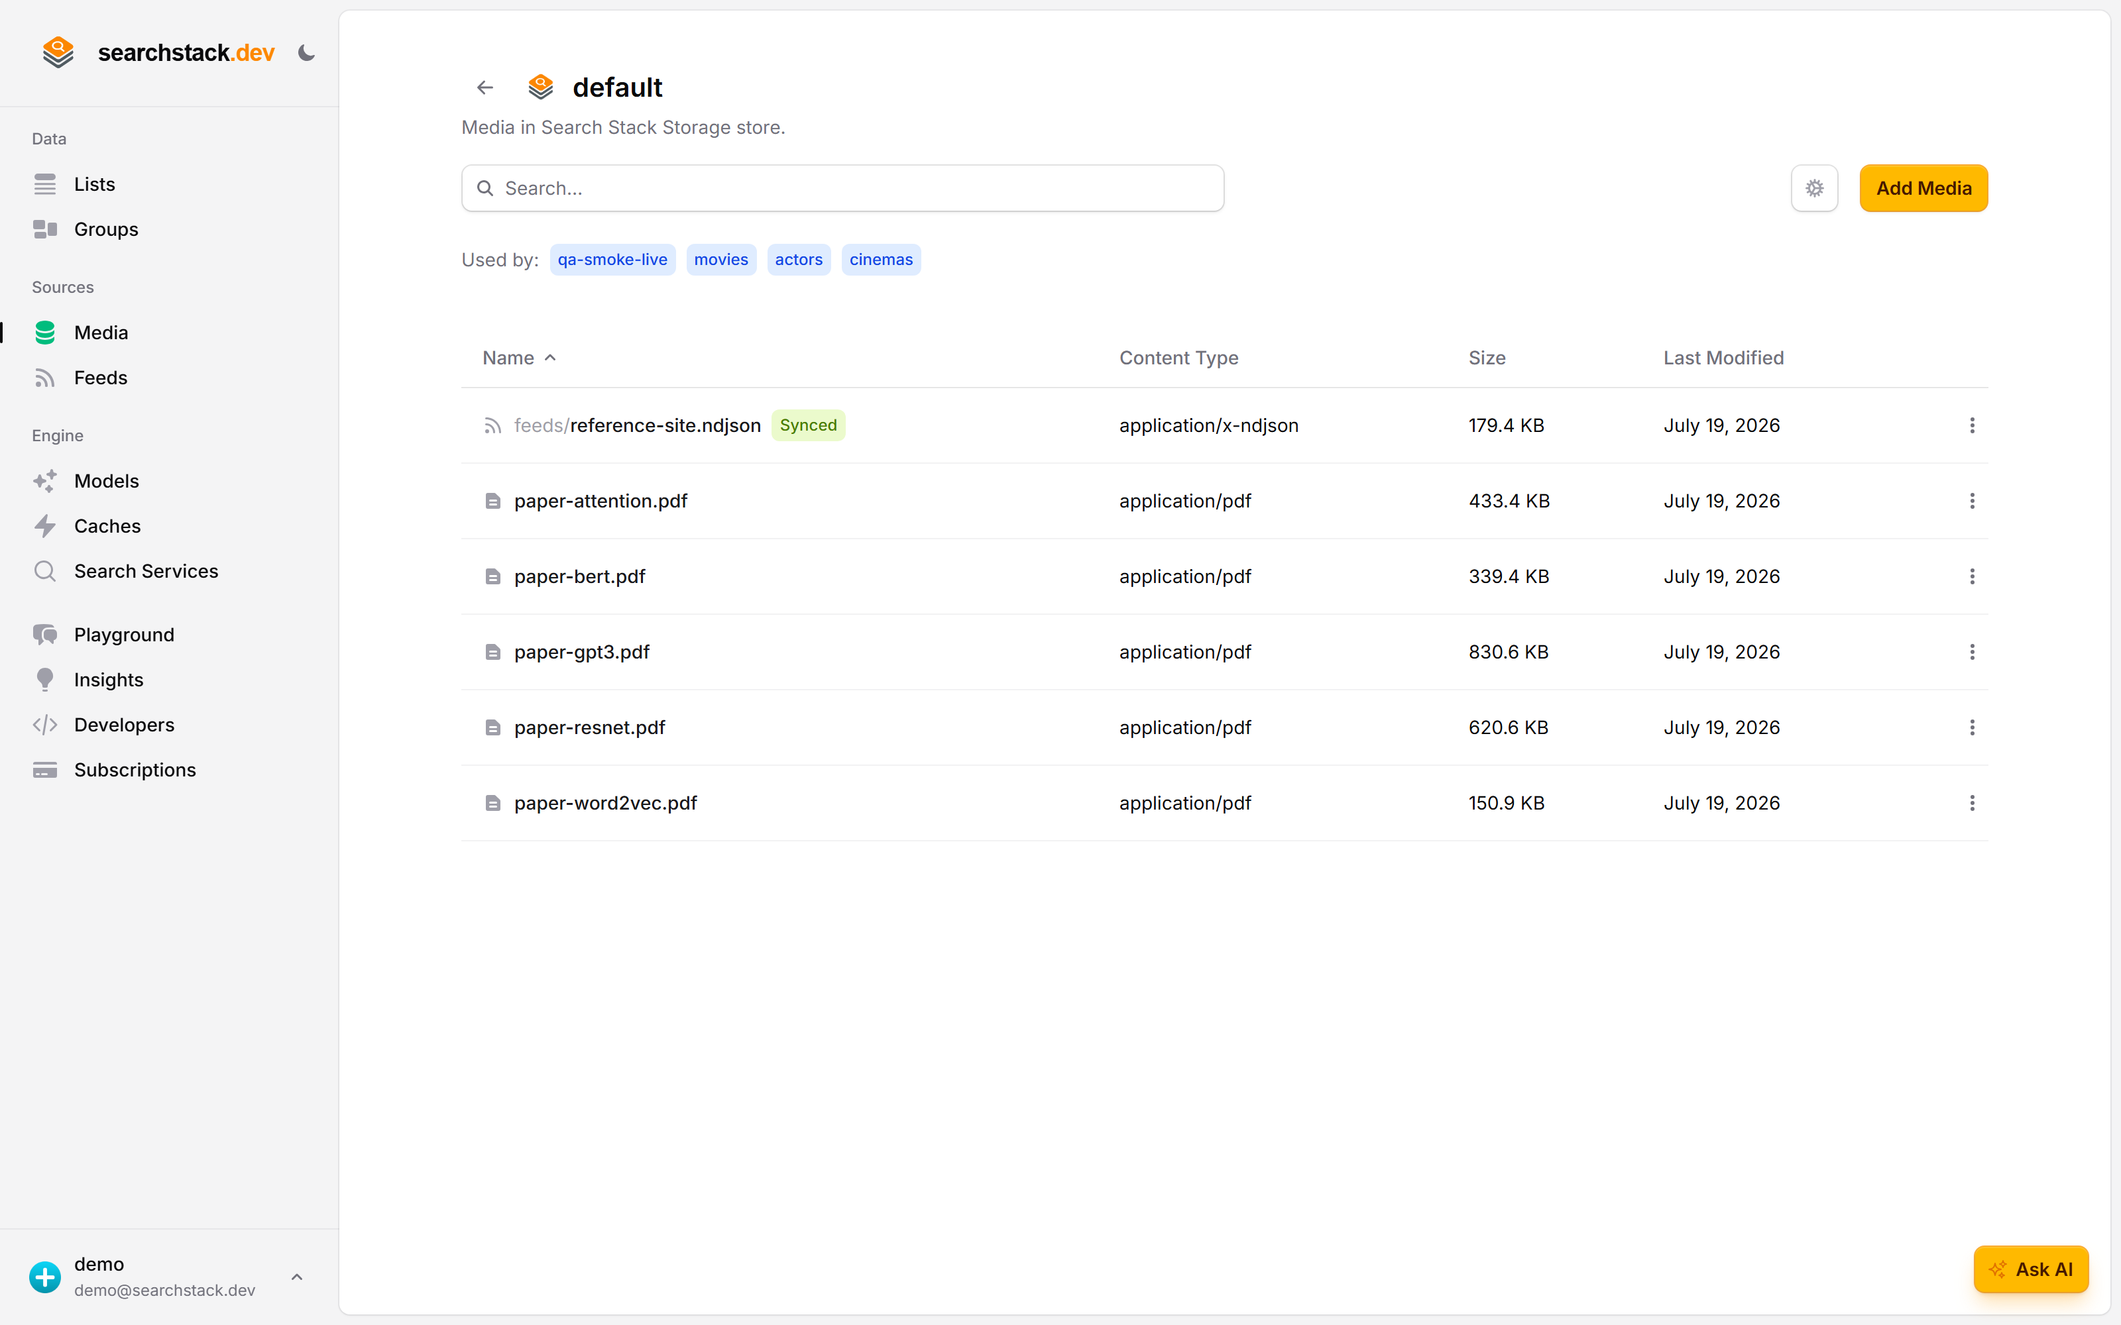Click the demo account avatar icon
This screenshot has height=1325, width=2121.
tap(44, 1277)
